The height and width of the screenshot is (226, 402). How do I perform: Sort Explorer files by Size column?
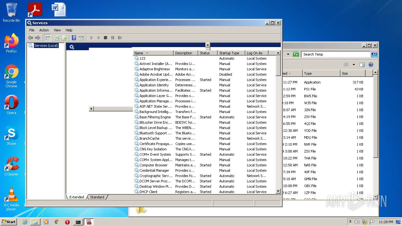tap(353, 73)
